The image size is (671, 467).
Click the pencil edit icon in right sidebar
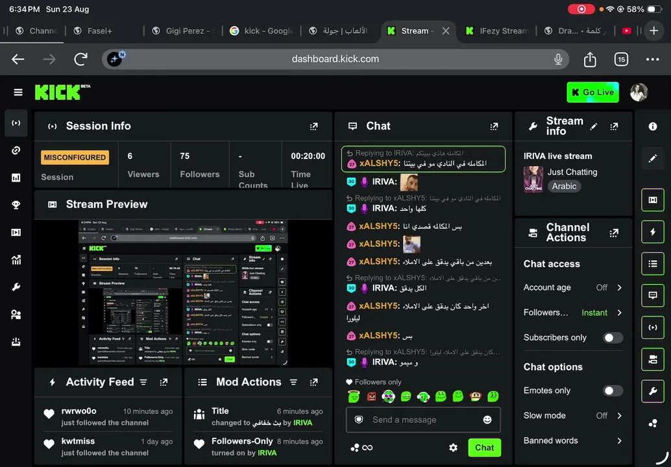click(653, 159)
